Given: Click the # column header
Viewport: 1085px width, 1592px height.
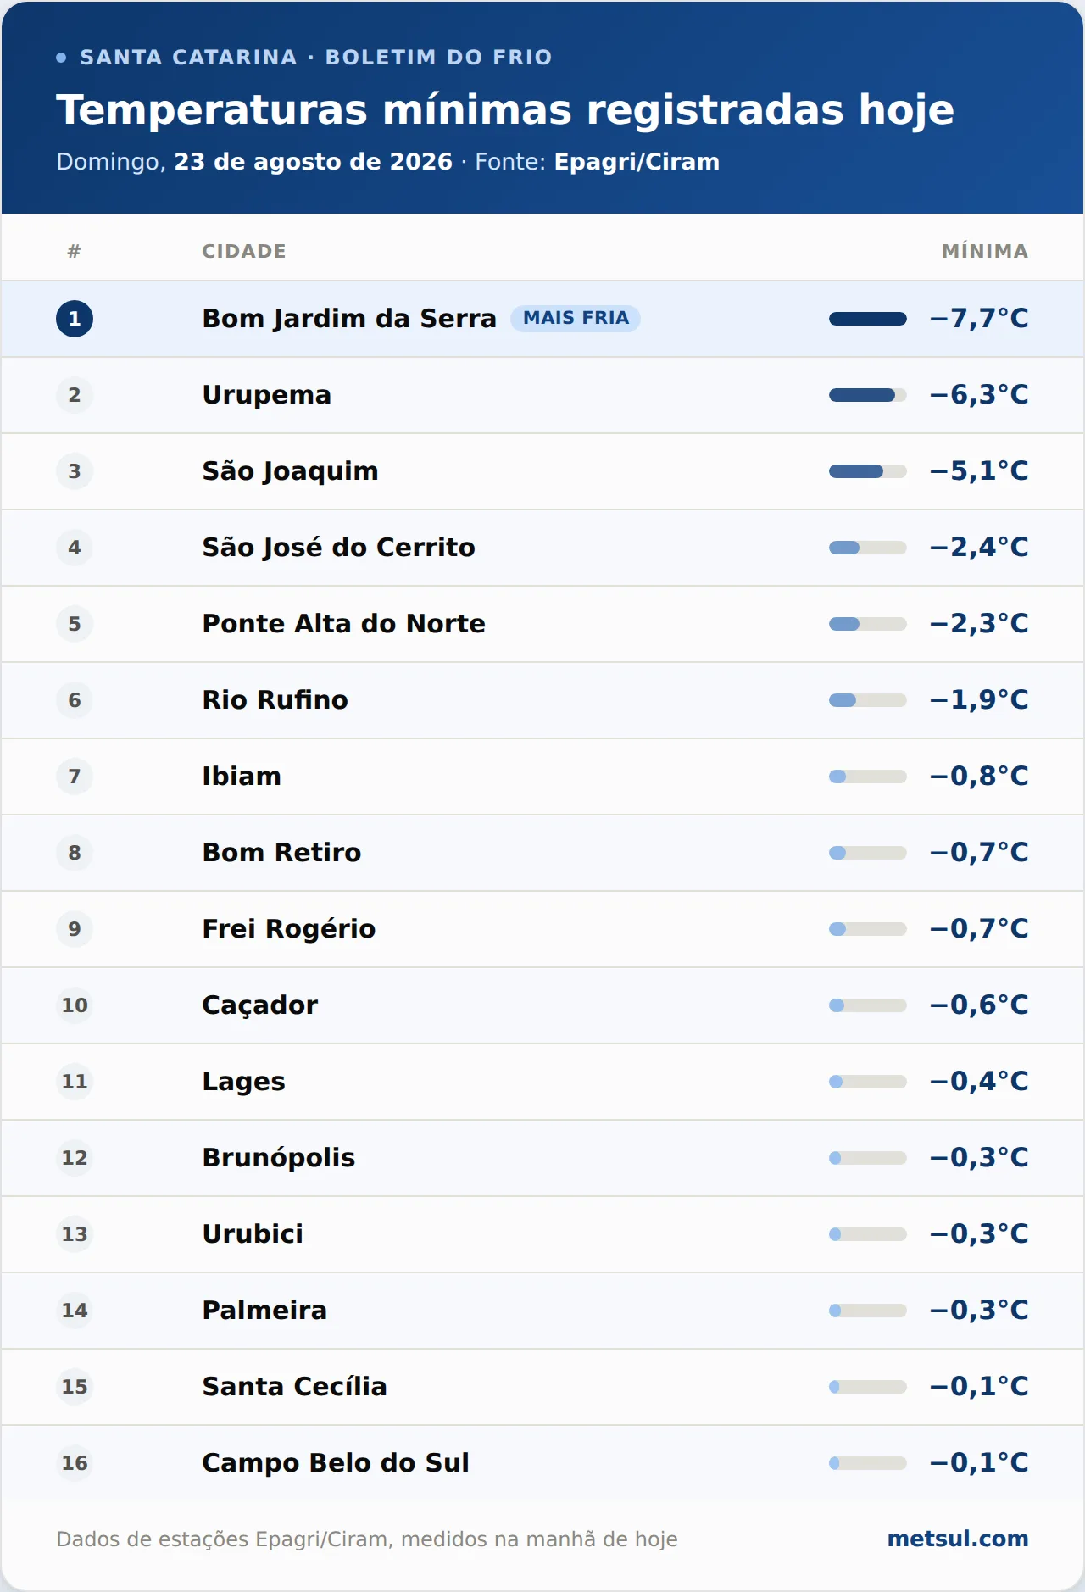Looking at the screenshot, I should pos(75,251).
